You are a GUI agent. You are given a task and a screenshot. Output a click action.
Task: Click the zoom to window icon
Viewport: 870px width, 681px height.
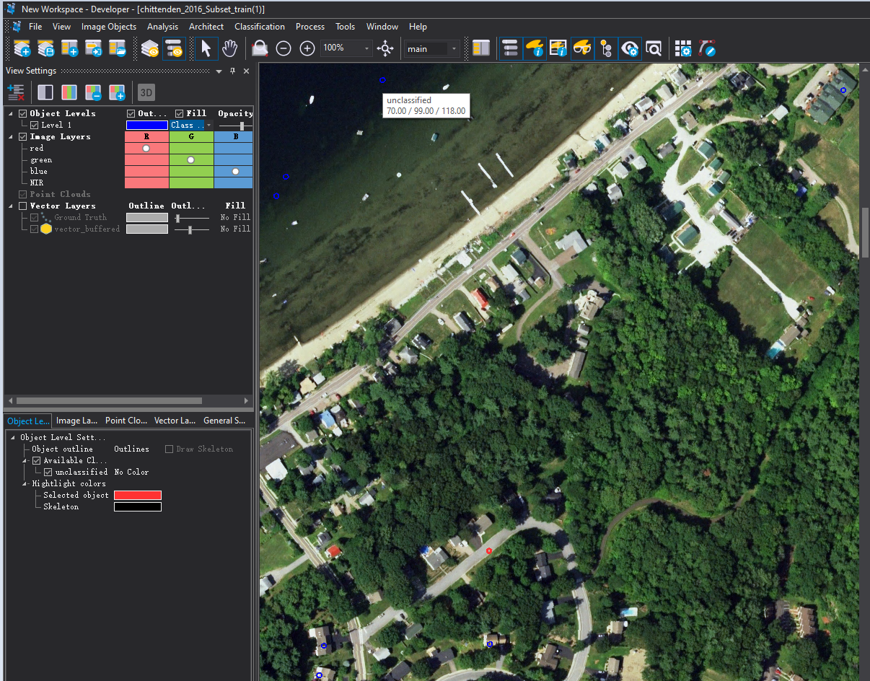[386, 48]
